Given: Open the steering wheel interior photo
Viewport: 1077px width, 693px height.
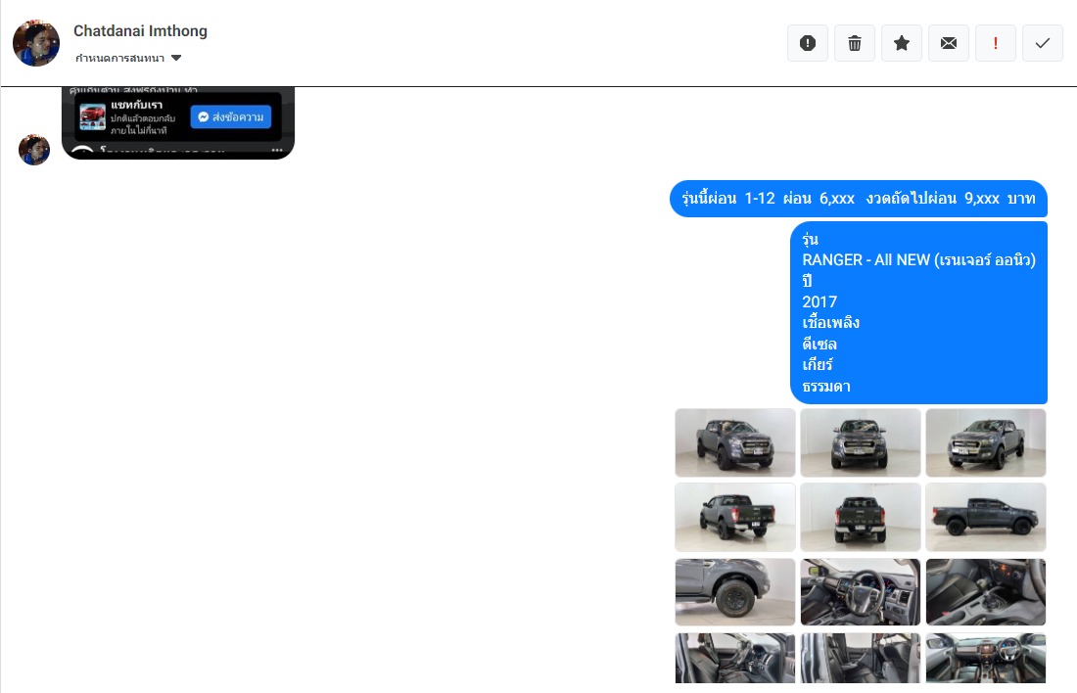Looking at the screenshot, I should pyautogui.click(x=861, y=592).
